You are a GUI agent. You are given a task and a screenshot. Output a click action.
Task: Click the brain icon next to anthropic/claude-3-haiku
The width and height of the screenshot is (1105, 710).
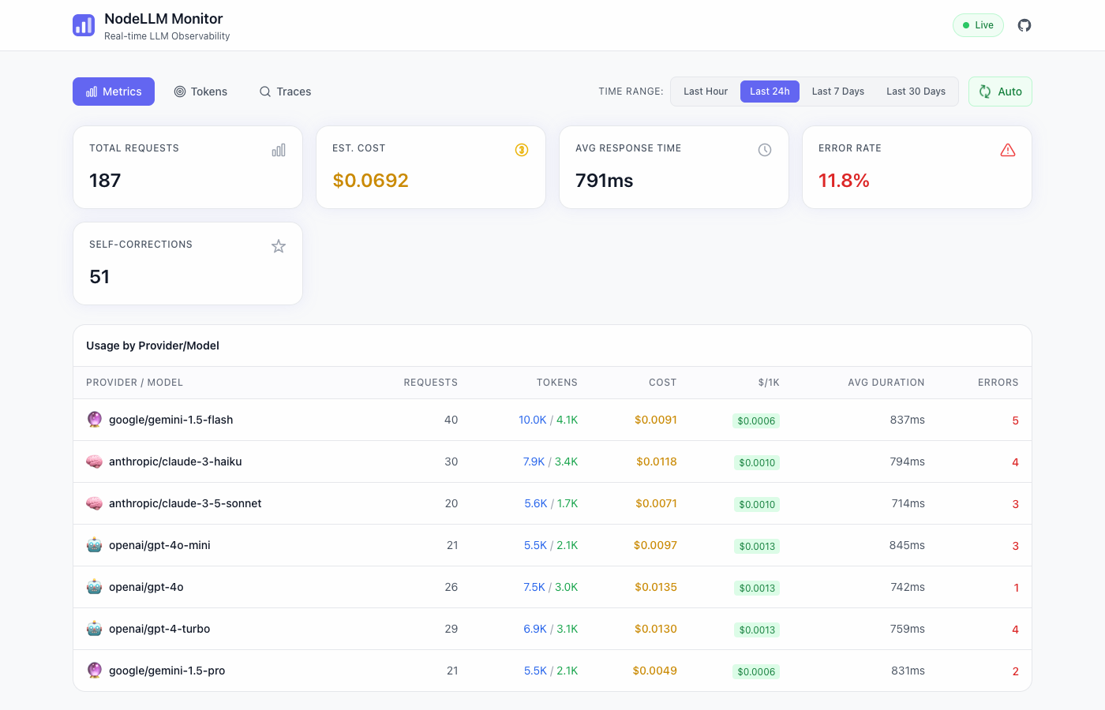[x=94, y=461]
